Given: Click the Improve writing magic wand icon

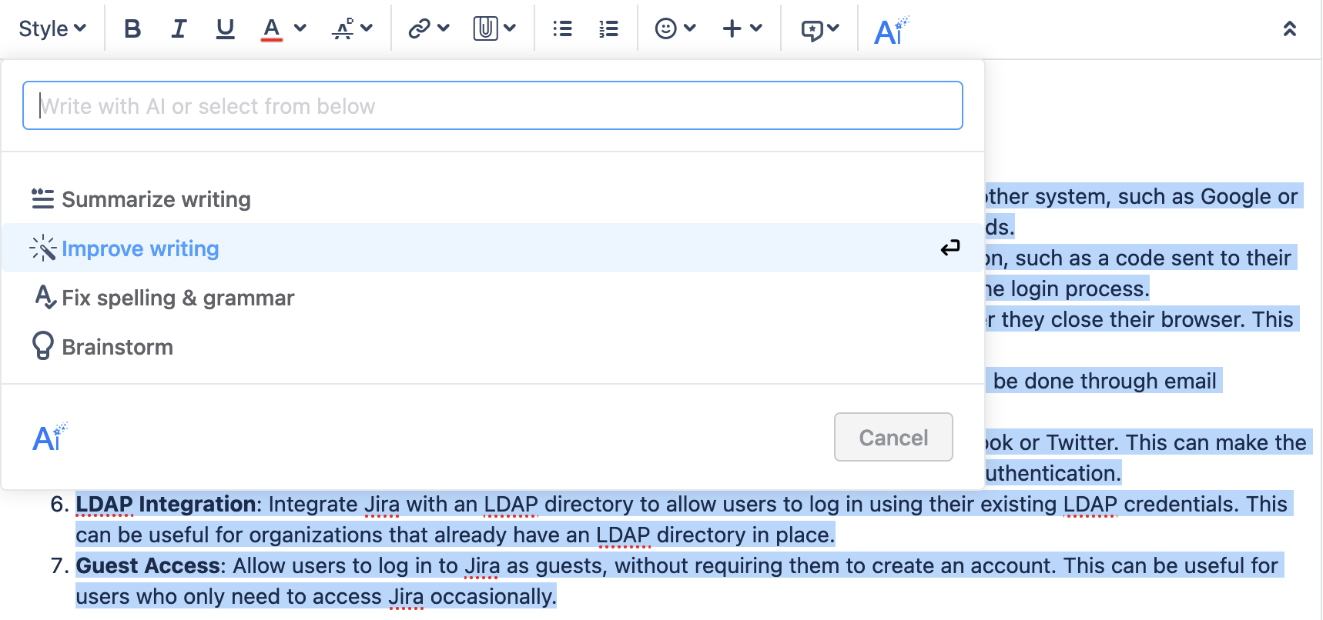Looking at the screenshot, I should [x=43, y=248].
